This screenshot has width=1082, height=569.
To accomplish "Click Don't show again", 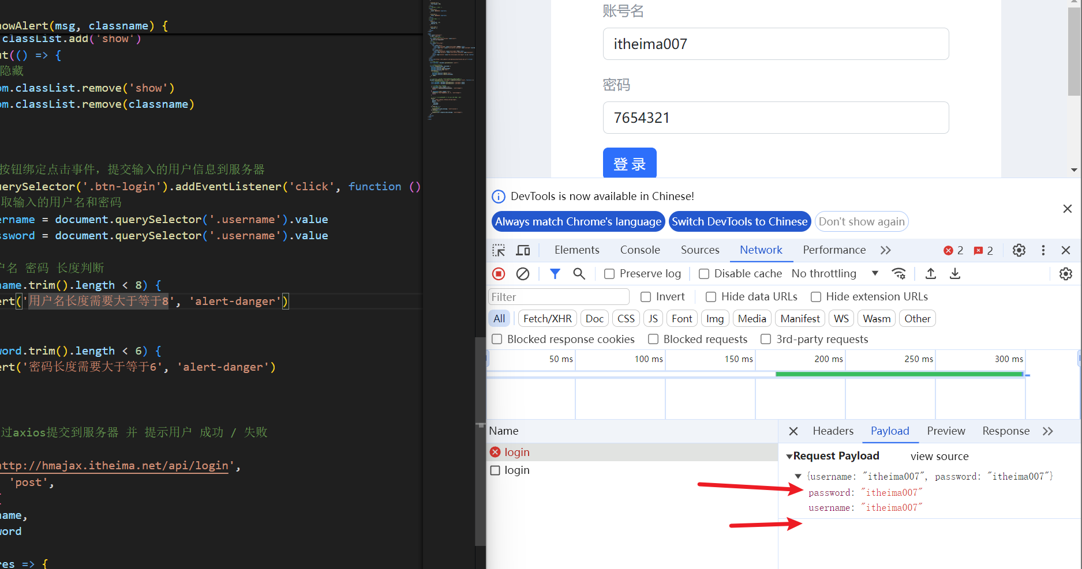I will pyautogui.click(x=862, y=222).
